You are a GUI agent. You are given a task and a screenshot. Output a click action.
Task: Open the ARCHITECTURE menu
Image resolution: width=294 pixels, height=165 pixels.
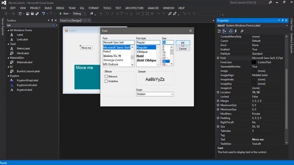[134, 8]
